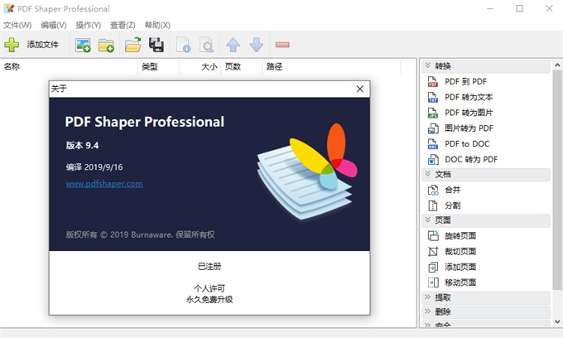The image size is (563, 338).
Task: Click the red remove file icon
Action: (282, 45)
